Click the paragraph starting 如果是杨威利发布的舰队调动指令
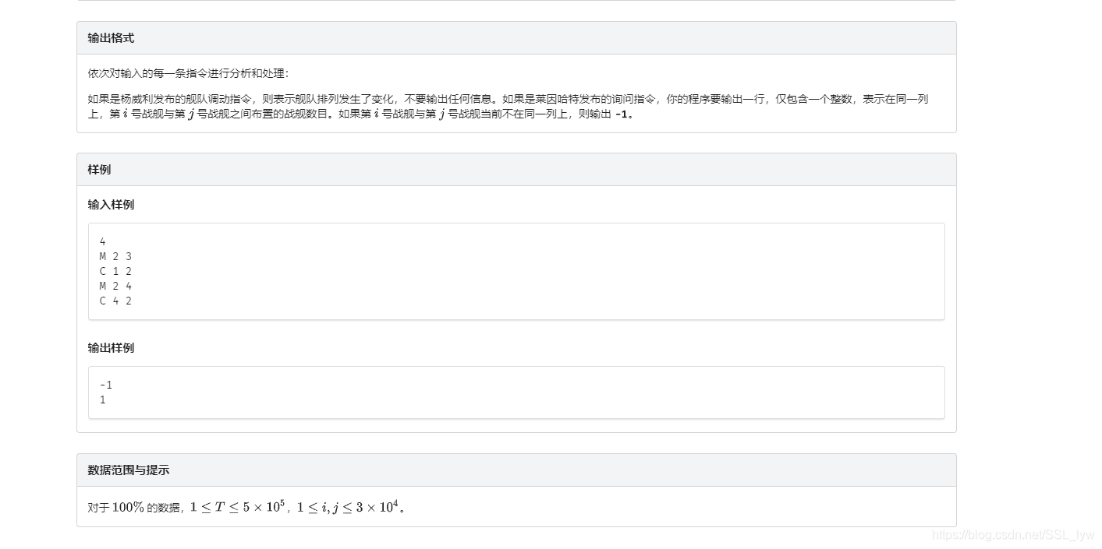Image resolution: width=1102 pixels, height=549 pixels. point(508,106)
